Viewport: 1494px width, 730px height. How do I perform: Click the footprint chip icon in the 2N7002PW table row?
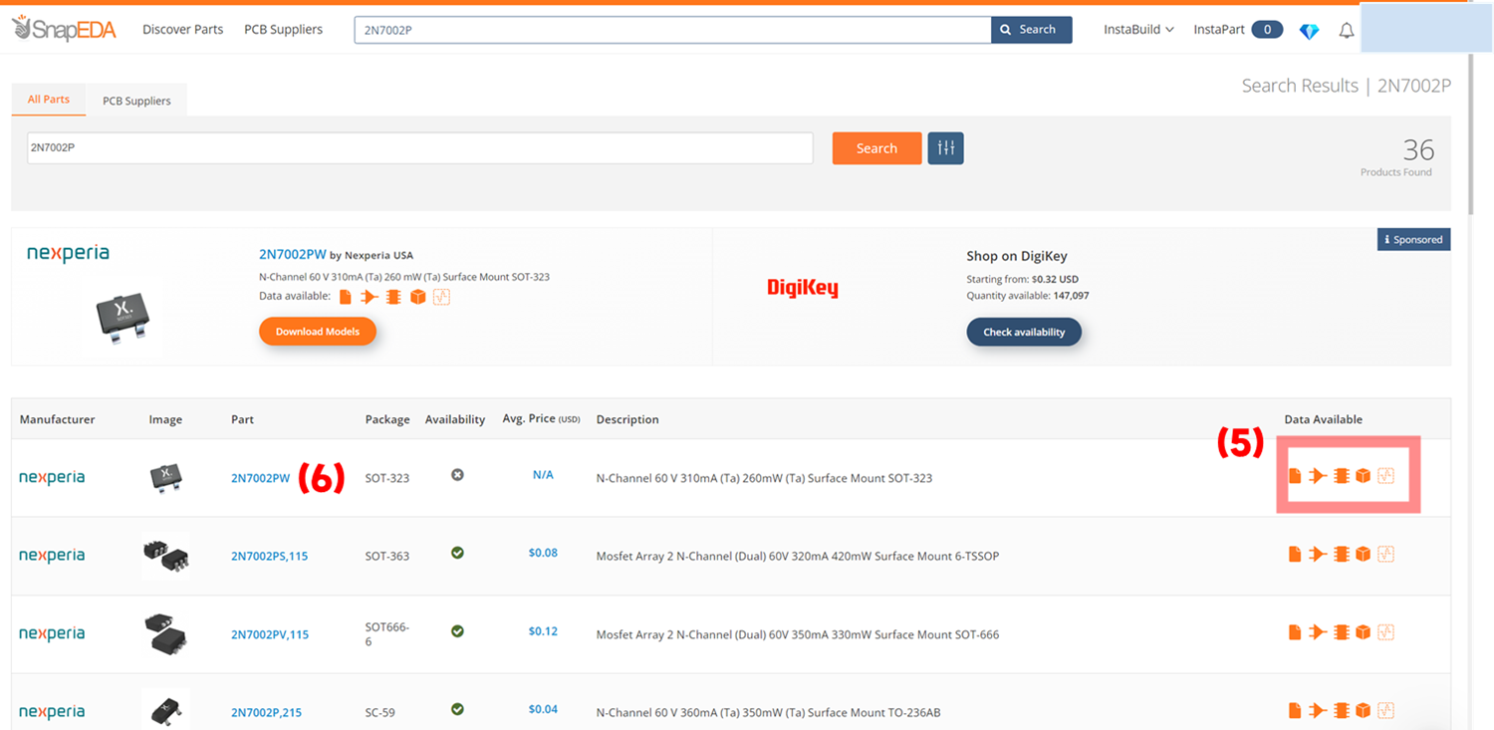[1342, 476]
